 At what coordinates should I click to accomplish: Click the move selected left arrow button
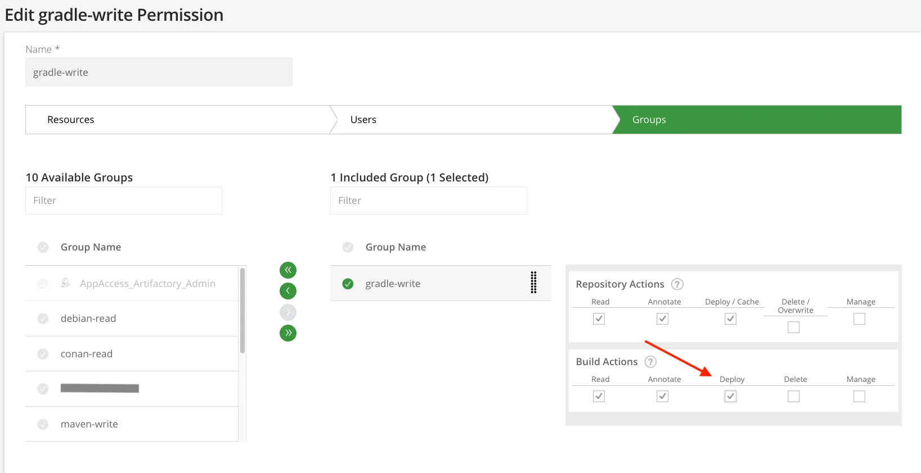point(288,291)
